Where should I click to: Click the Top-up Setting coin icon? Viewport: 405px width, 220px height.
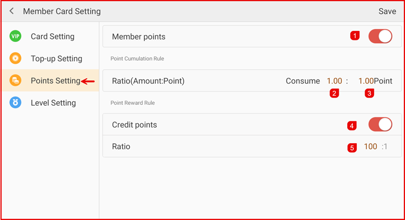point(16,59)
